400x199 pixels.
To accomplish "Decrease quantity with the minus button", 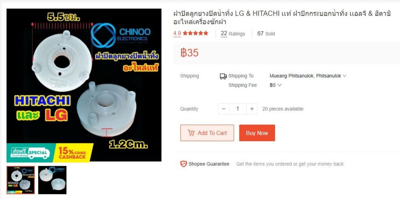I will click(x=224, y=109).
